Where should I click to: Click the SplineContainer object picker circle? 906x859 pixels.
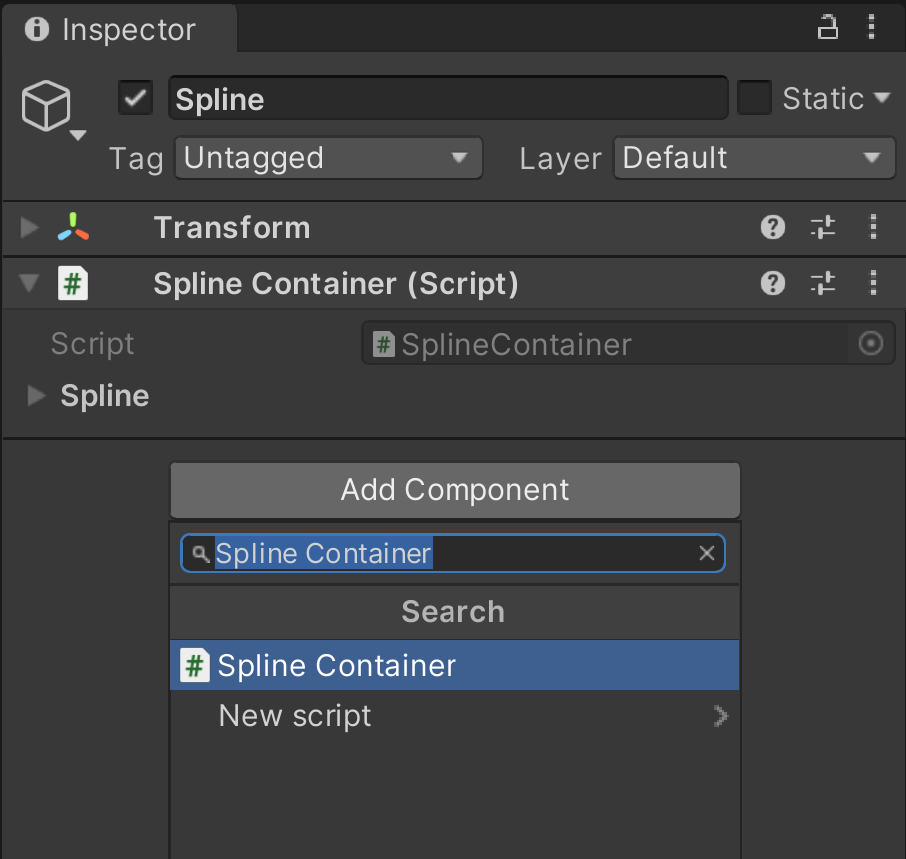870,343
